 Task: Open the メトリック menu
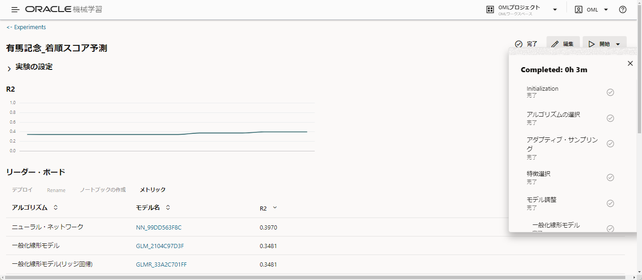click(x=153, y=190)
